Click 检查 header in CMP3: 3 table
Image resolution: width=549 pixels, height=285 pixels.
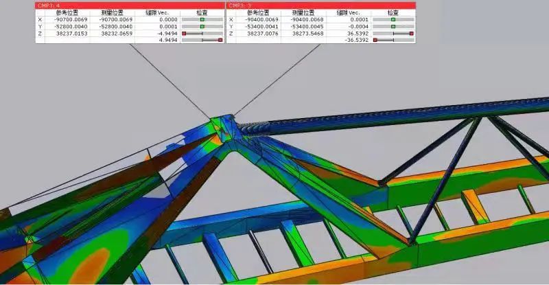(x=393, y=12)
